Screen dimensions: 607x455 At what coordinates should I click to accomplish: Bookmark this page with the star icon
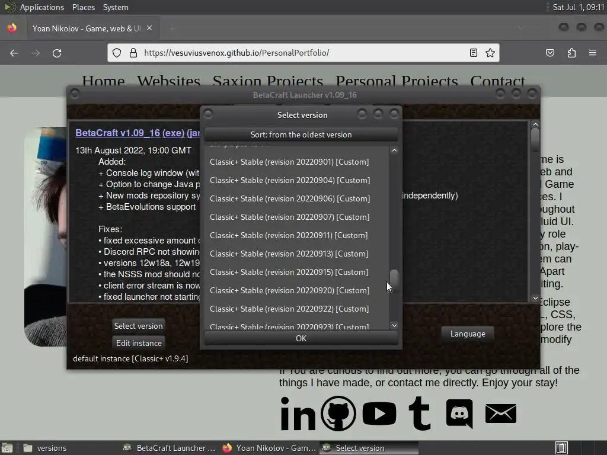coord(490,53)
